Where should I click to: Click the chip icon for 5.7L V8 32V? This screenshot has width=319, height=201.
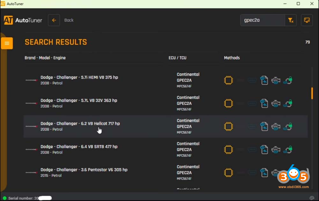[228, 103]
